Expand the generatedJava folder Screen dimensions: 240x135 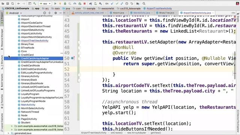(9, 133)
